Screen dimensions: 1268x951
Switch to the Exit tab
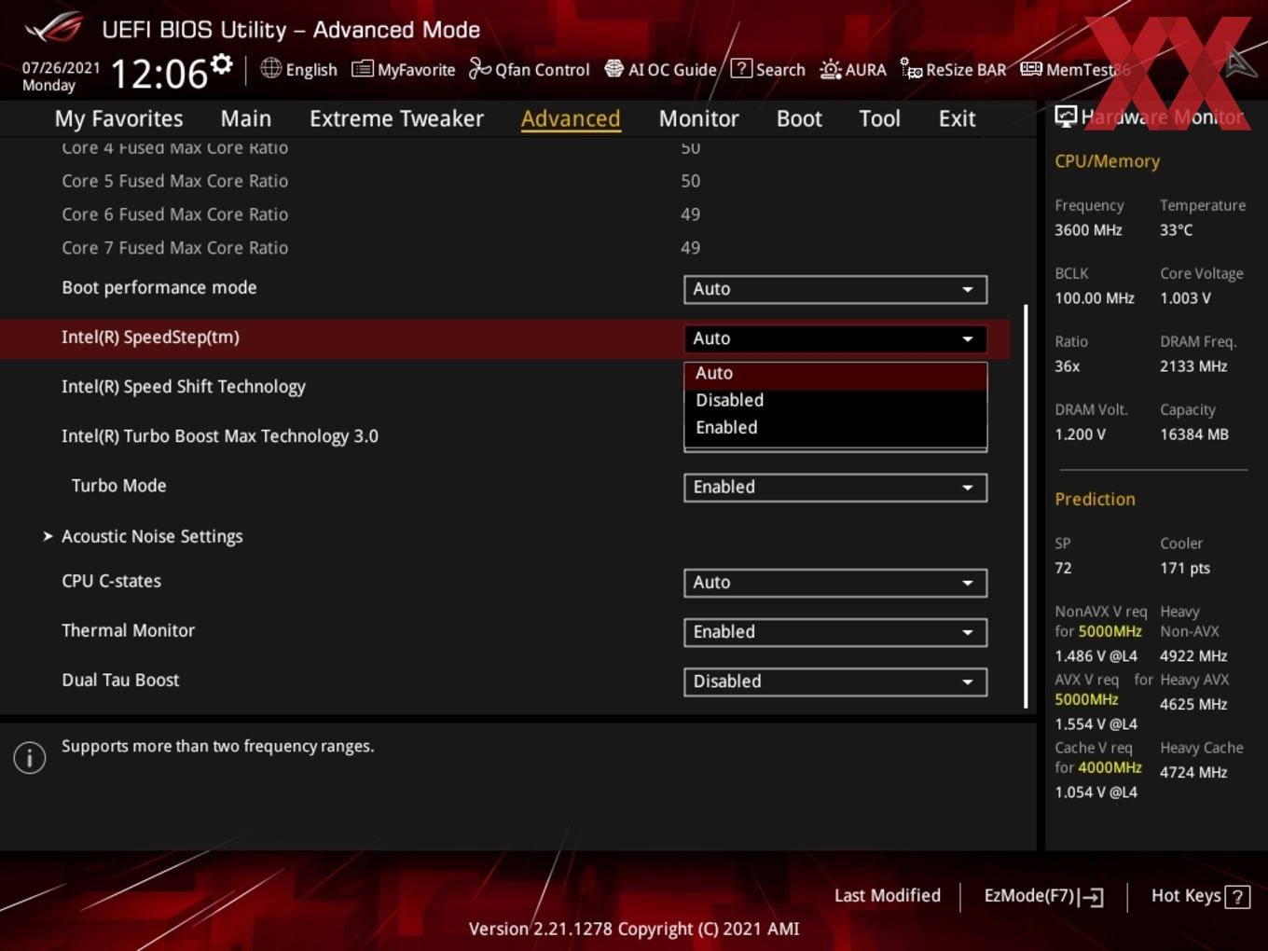(x=957, y=118)
